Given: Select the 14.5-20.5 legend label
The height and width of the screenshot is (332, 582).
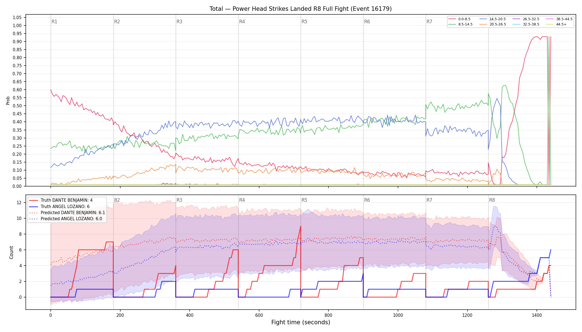Looking at the screenshot, I should (x=497, y=19).
